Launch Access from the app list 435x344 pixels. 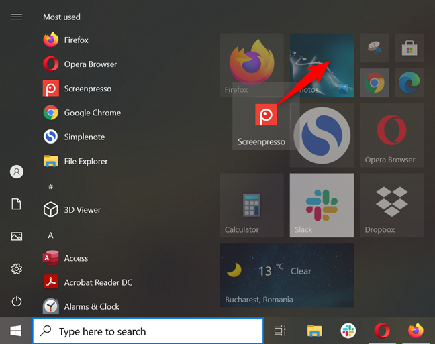pos(66,258)
